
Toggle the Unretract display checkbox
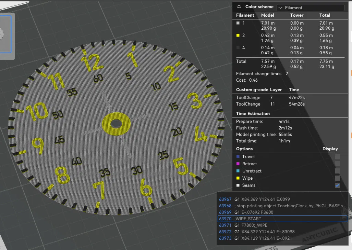point(337,171)
